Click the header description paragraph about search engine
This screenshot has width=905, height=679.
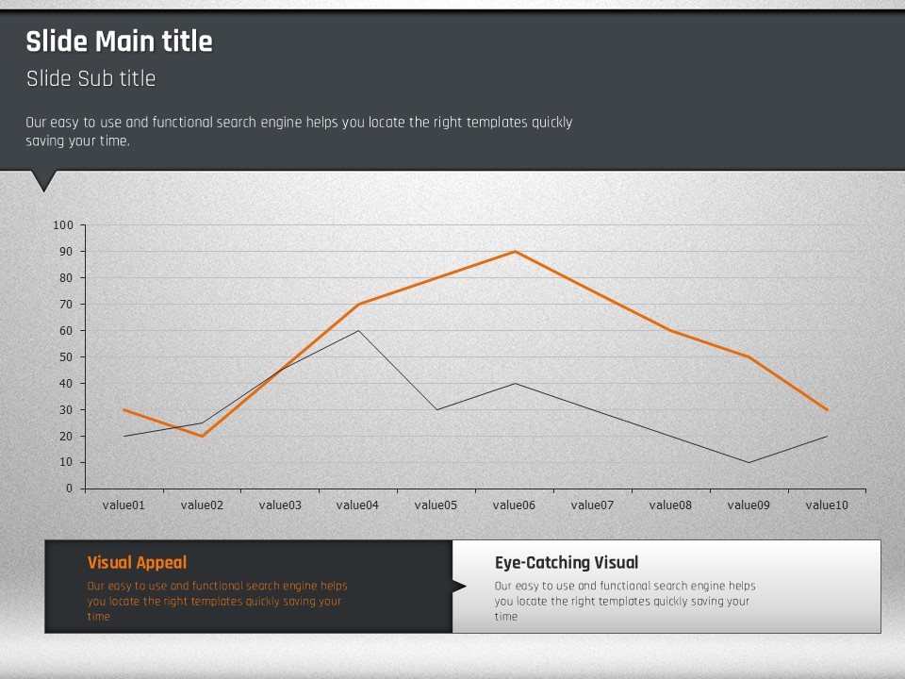coord(299,131)
